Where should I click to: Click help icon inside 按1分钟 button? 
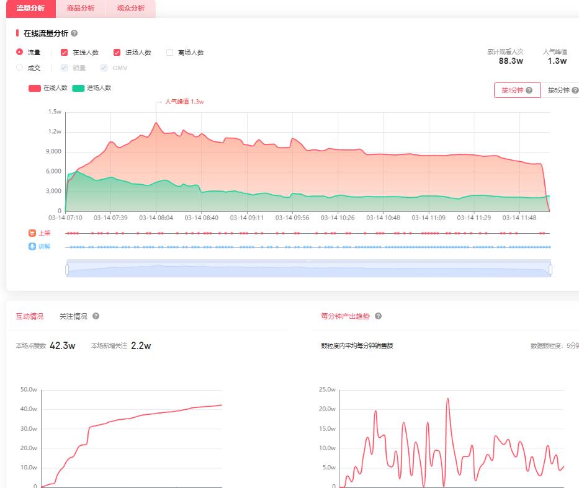tap(529, 91)
